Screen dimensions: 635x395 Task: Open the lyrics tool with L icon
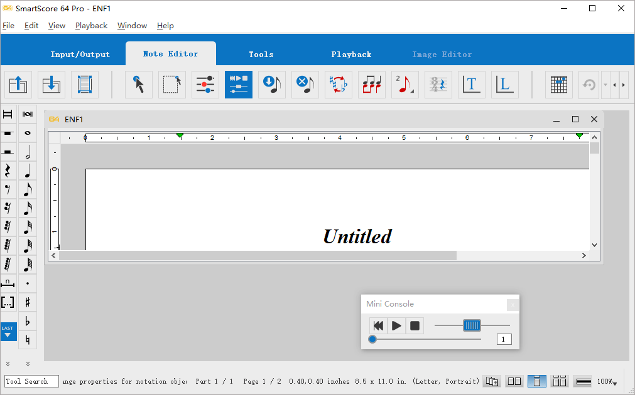504,85
